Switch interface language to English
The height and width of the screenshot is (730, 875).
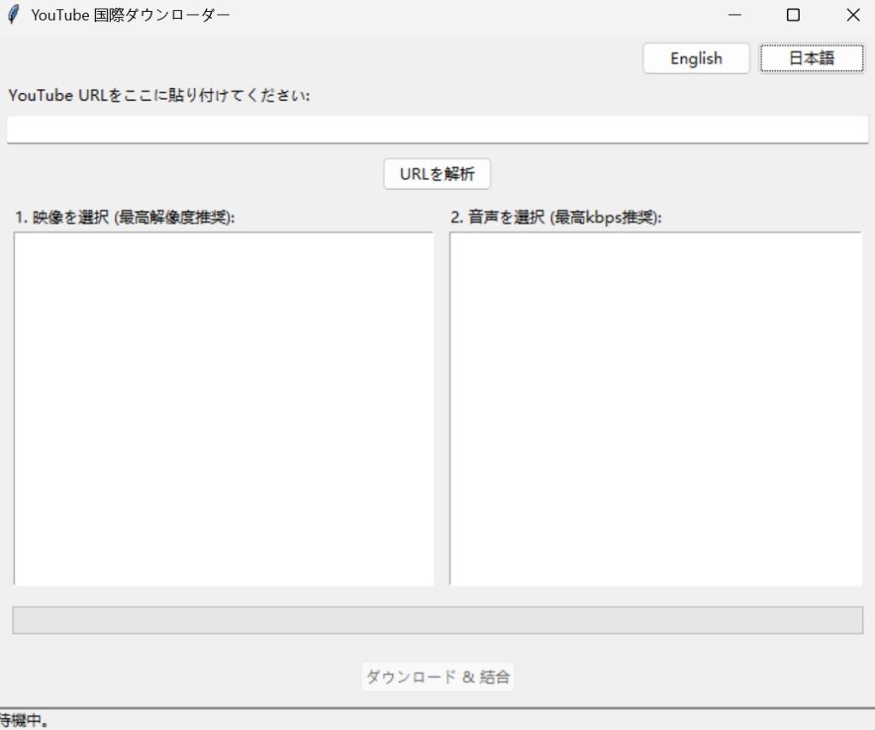(696, 58)
